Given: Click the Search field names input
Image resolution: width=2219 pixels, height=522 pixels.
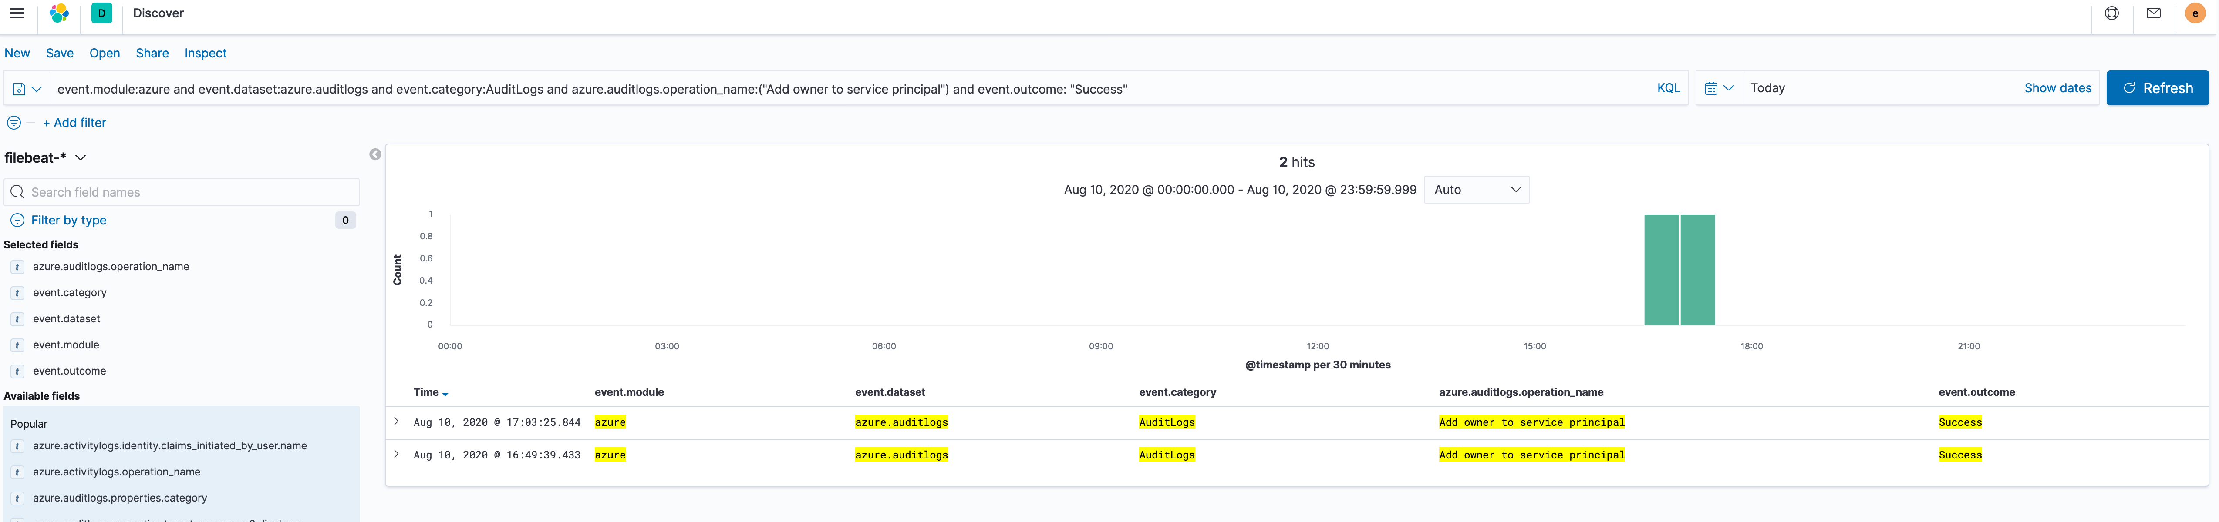Looking at the screenshot, I should (x=181, y=192).
